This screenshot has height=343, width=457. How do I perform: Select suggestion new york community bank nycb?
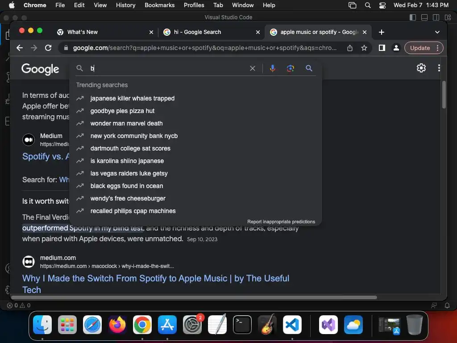tap(195, 136)
